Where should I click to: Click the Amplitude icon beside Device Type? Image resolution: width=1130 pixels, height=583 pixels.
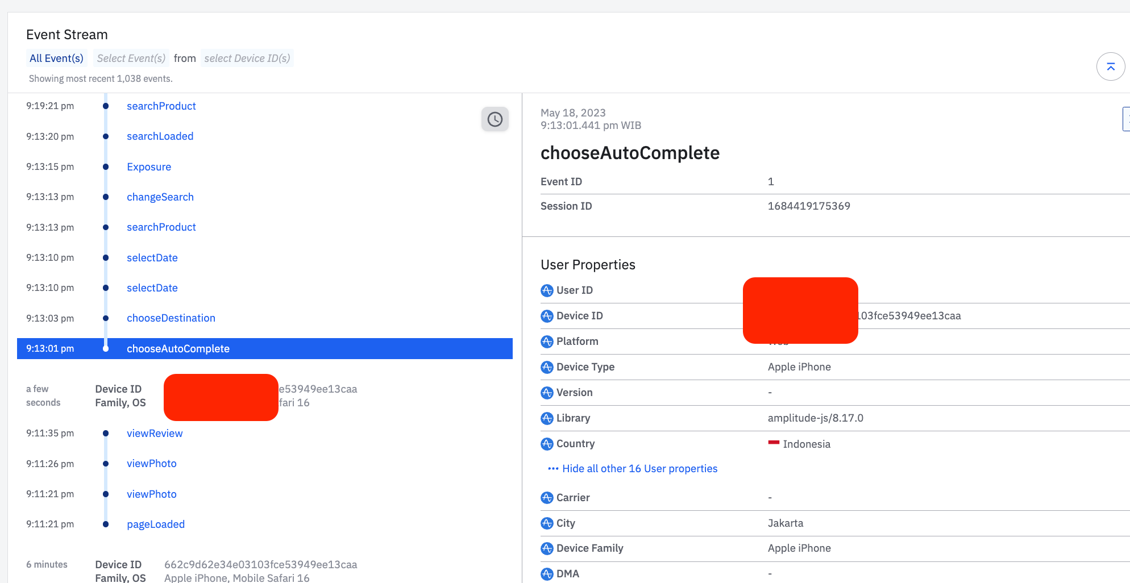click(547, 367)
